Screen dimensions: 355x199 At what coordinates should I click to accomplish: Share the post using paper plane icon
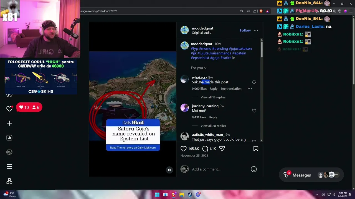coord(222,149)
